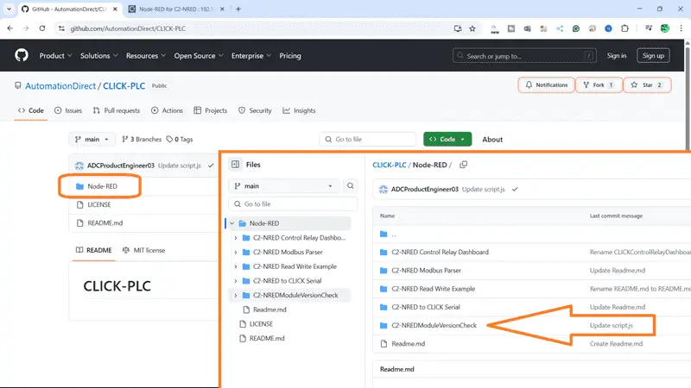Select the README tab below file list
Screen dimensions: 691x388
(93, 250)
